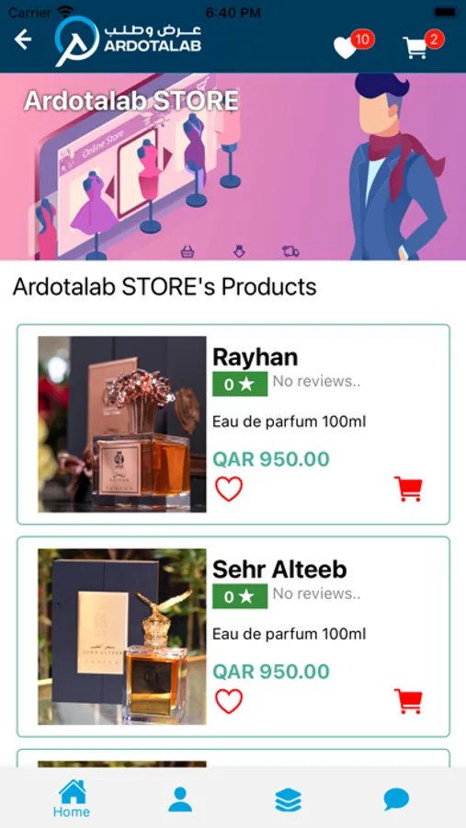
Task: Switch to Home tab
Action: click(x=72, y=798)
